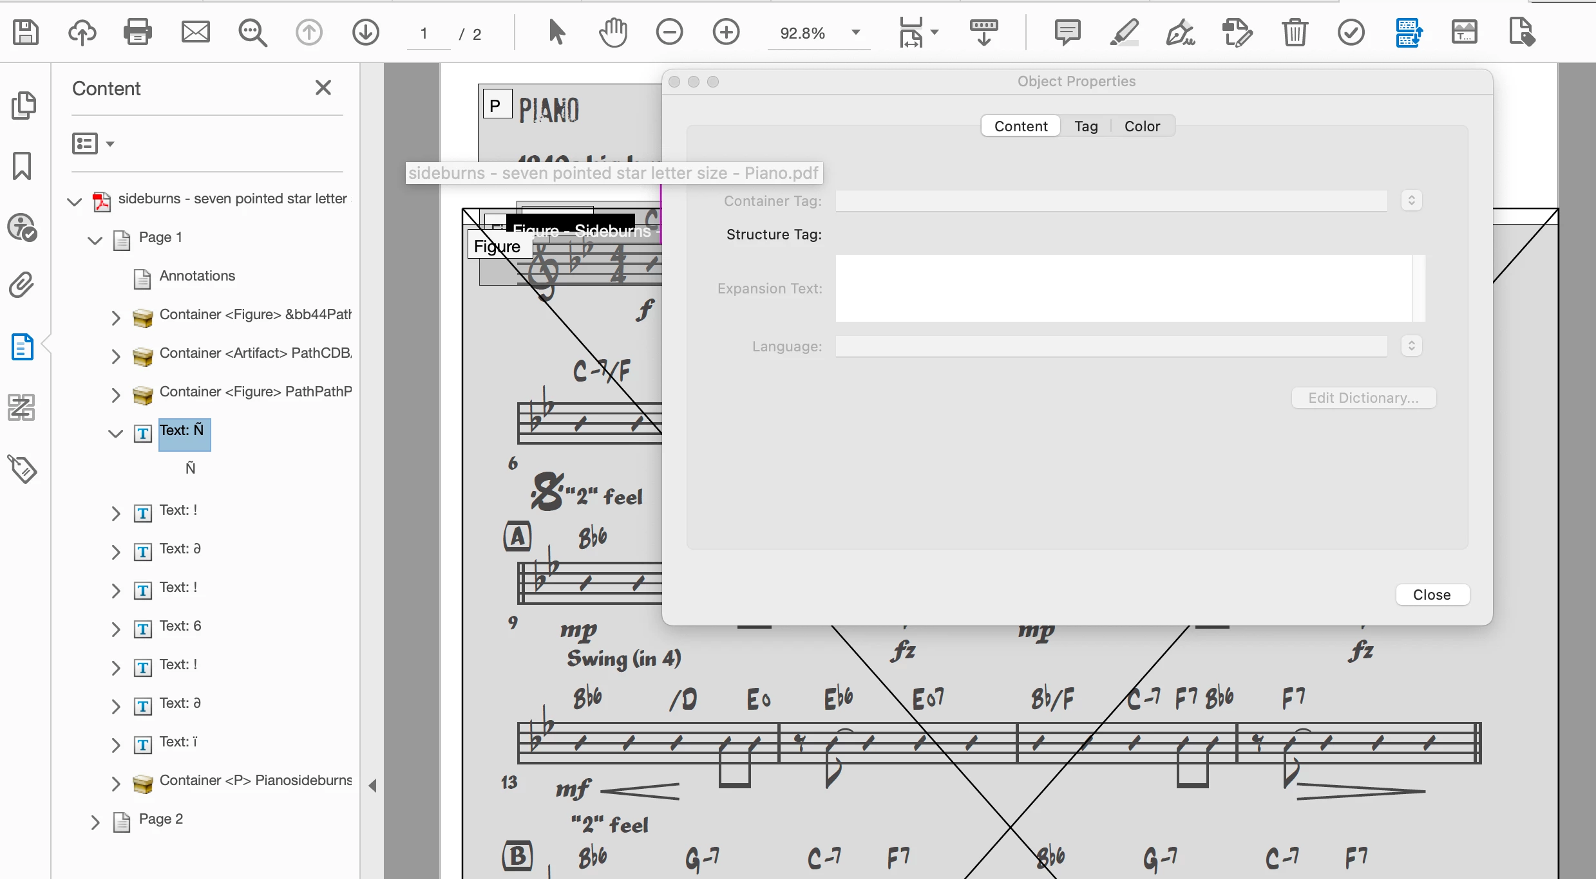The image size is (1596, 879).
Task: Open the zoom percentage dropdown
Action: pos(856,32)
